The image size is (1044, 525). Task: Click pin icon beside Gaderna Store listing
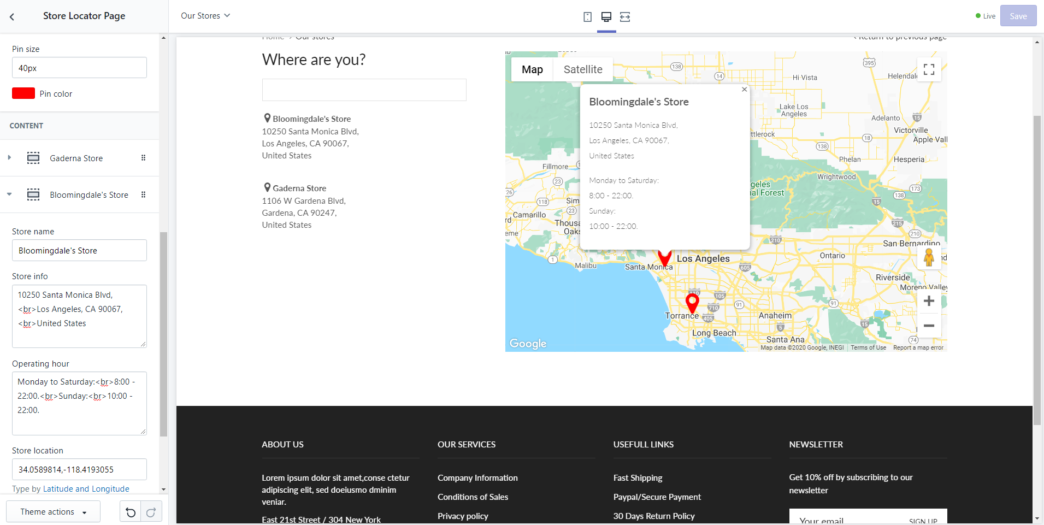click(x=267, y=187)
